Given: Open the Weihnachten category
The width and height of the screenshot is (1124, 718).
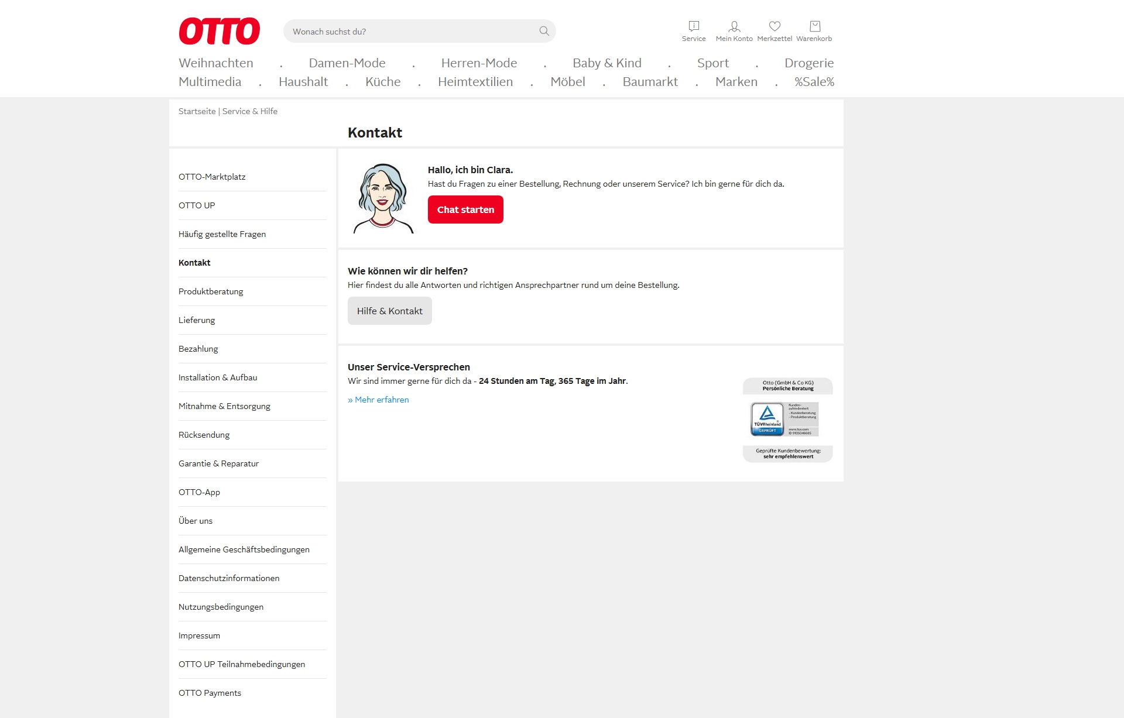Looking at the screenshot, I should (216, 63).
